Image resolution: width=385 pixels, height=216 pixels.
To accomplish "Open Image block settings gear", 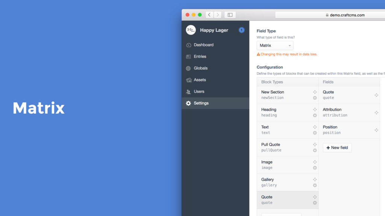I will tap(315, 168).
